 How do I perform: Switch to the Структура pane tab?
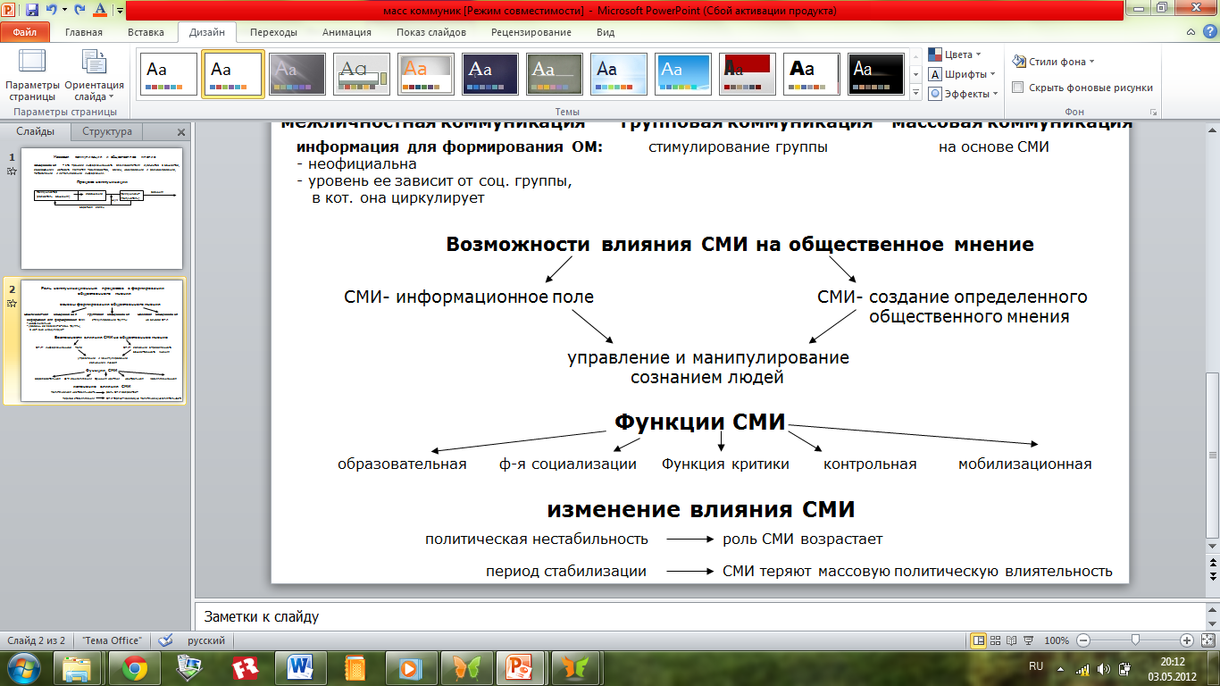pos(107,131)
